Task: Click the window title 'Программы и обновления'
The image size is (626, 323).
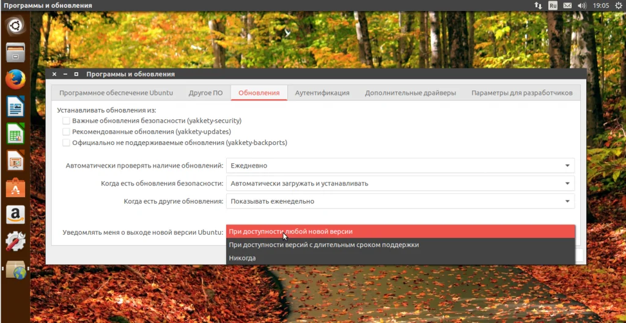Action: tap(131, 75)
